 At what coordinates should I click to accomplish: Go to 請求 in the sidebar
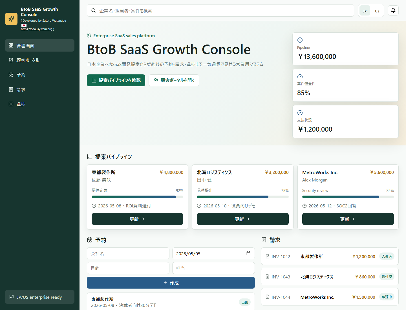[40, 89]
